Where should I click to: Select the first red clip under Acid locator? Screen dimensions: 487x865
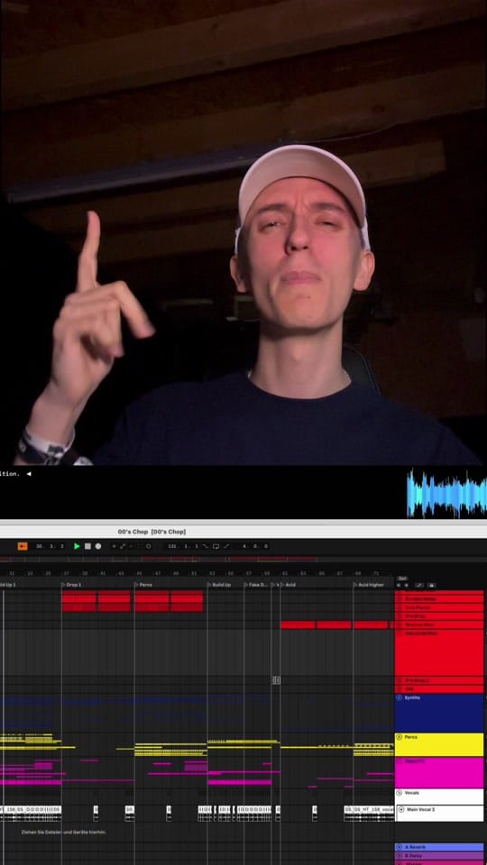point(298,625)
